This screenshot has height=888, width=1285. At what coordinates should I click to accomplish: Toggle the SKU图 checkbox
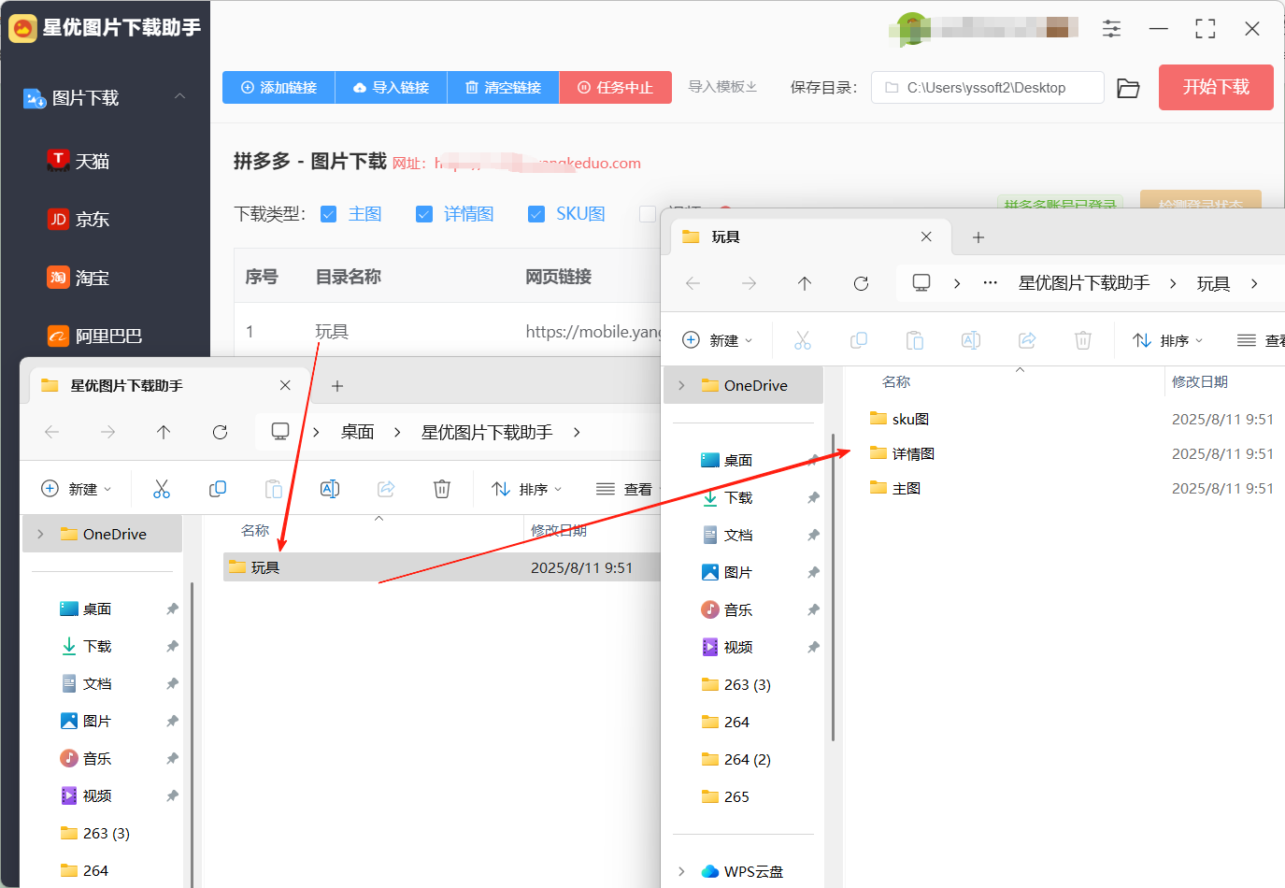coord(536,214)
